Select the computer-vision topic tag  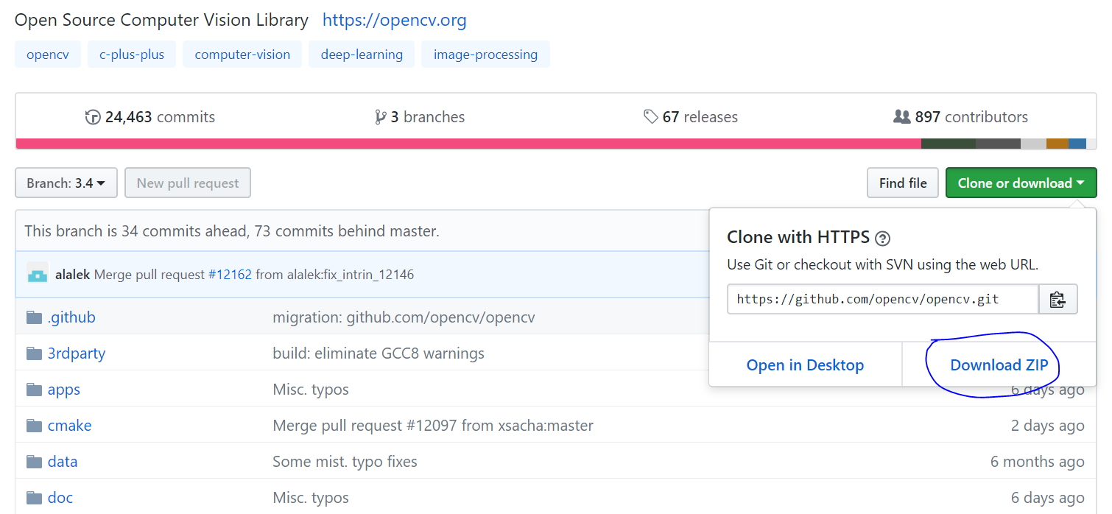pyautogui.click(x=242, y=54)
